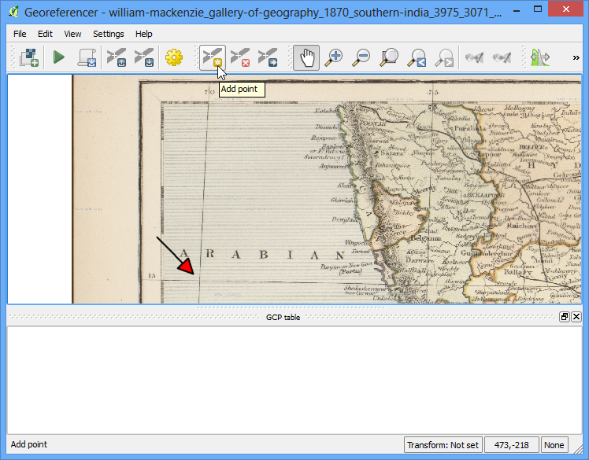Undock the GCP table panel
This screenshot has height=460, width=589.
[565, 317]
